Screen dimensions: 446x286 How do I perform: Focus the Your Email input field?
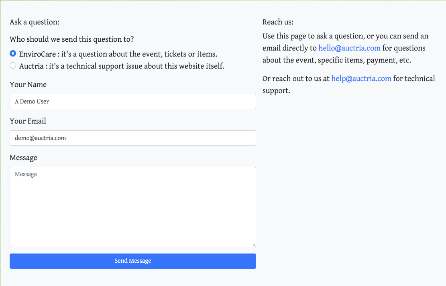(x=132, y=138)
